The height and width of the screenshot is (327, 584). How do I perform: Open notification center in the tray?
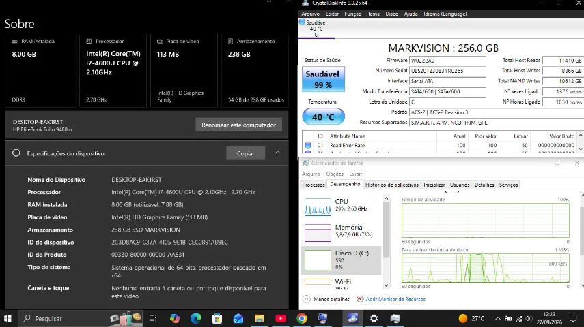[x=573, y=318]
